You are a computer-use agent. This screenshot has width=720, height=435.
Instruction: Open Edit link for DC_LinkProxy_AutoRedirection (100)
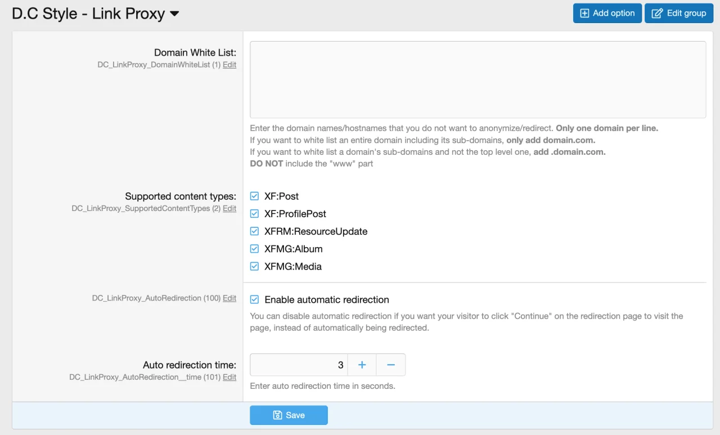[229, 298]
